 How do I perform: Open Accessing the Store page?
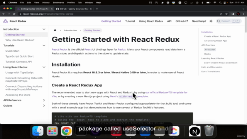point(18,95)
